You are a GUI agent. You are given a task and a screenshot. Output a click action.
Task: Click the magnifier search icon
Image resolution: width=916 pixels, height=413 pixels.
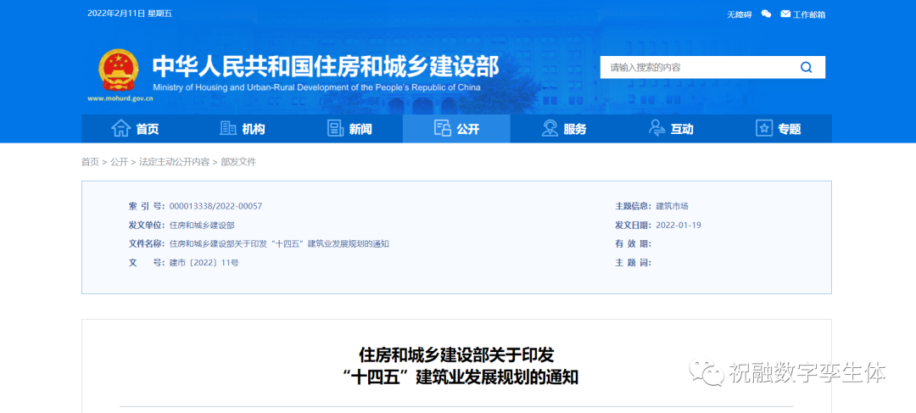(806, 67)
